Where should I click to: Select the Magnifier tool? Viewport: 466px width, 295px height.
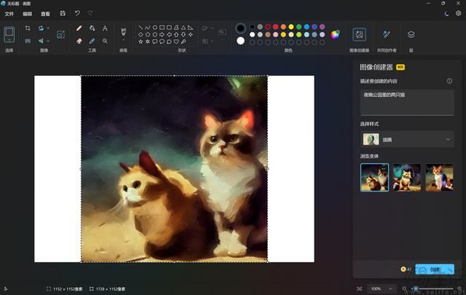pyautogui.click(x=105, y=41)
